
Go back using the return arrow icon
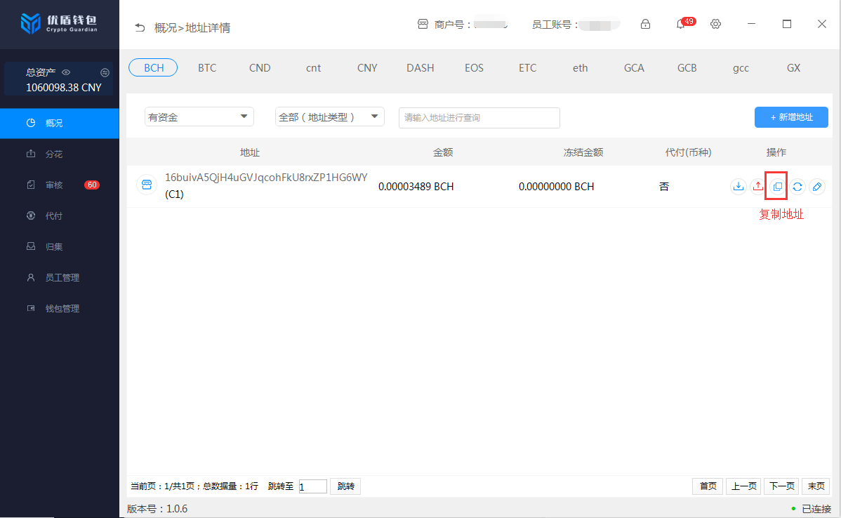(x=140, y=28)
